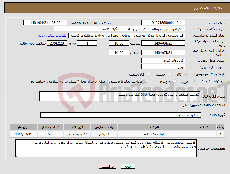Click the گوشت گوساله table cell

154,134
